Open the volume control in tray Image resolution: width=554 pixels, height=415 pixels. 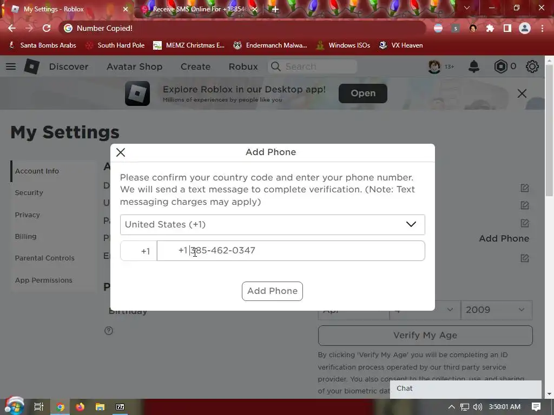(477, 407)
